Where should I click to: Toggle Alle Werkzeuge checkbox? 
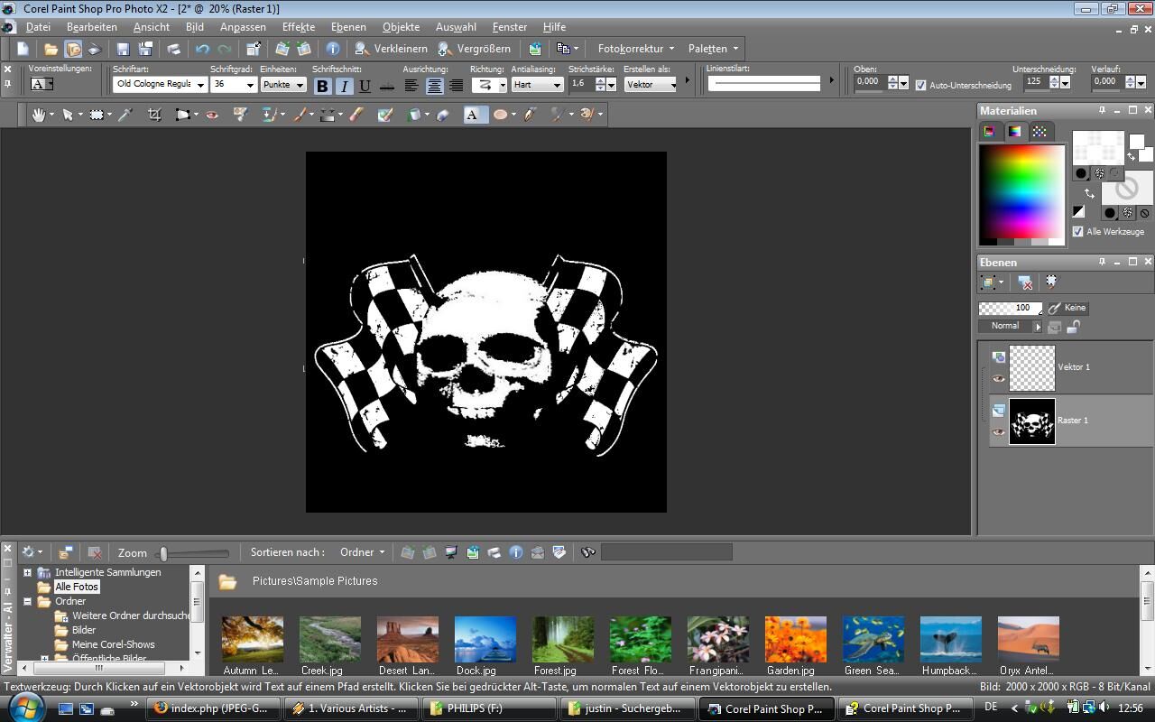[1077, 232]
